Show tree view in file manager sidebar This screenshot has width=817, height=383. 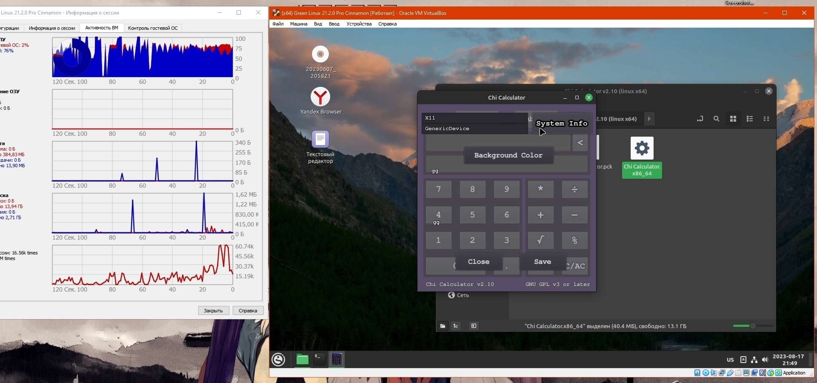pyautogui.click(x=456, y=326)
